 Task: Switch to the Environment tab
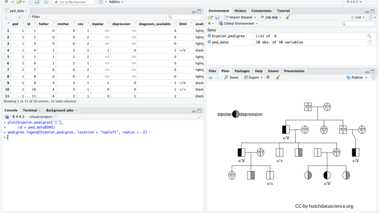219,11
